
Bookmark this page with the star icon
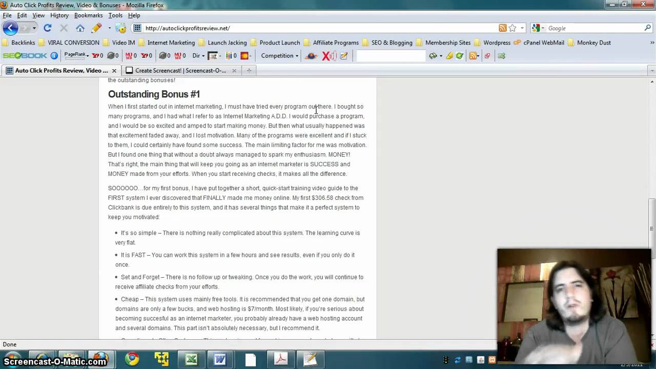pos(512,28)
